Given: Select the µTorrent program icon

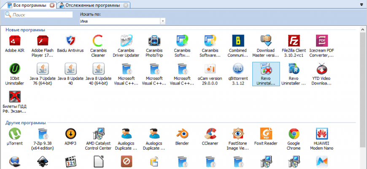Looking at the screenshot, I should point(14,134).
